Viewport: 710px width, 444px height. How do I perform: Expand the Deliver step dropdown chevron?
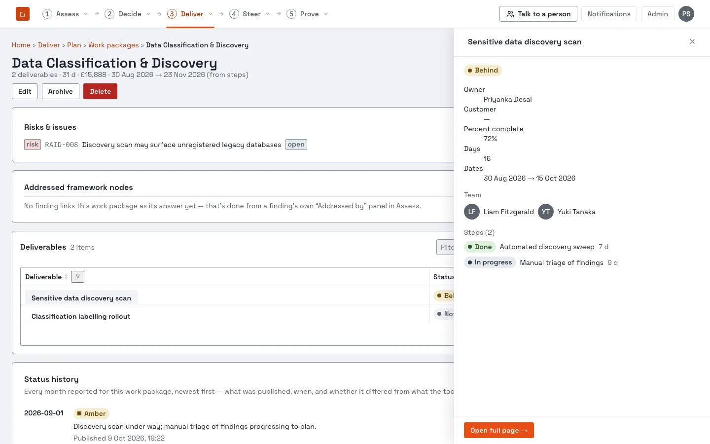[x=211, y=14]
